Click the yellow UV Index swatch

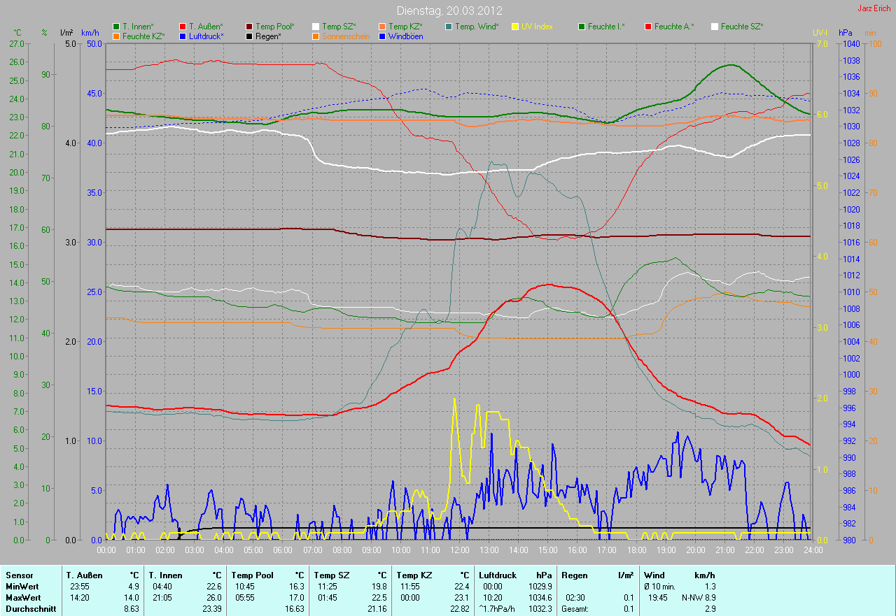pyautogui.click(x=515, y=27)
